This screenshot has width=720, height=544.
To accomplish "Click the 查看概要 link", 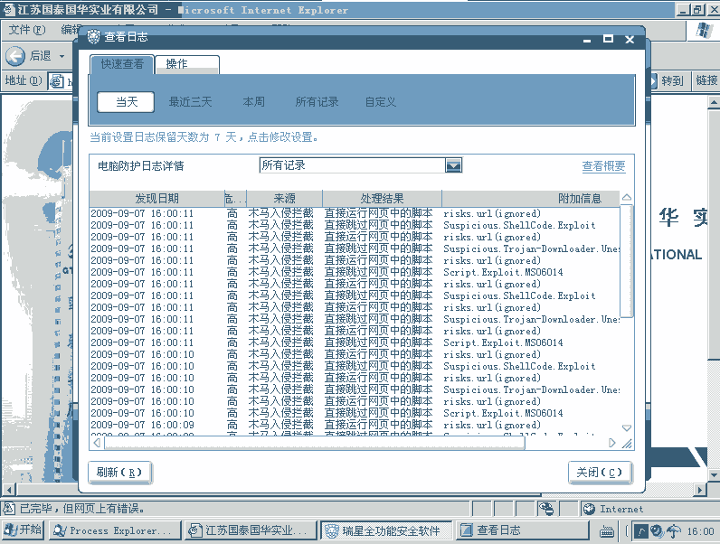I will point(603,166).
